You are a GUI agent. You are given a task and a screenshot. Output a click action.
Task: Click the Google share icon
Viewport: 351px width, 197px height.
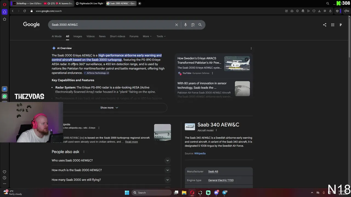click(x=325, y=25)
